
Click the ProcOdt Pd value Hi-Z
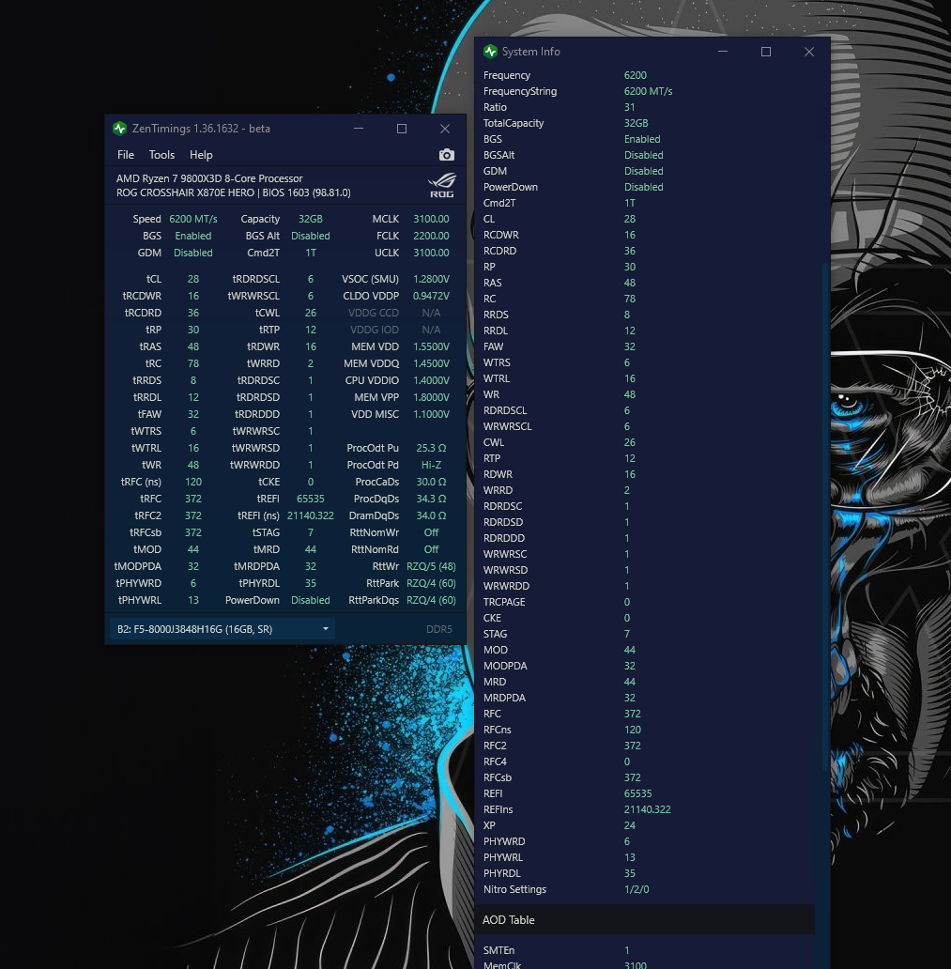[x=431, y=465]
